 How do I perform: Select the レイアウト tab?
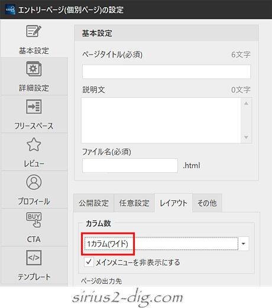coord(173,203)
